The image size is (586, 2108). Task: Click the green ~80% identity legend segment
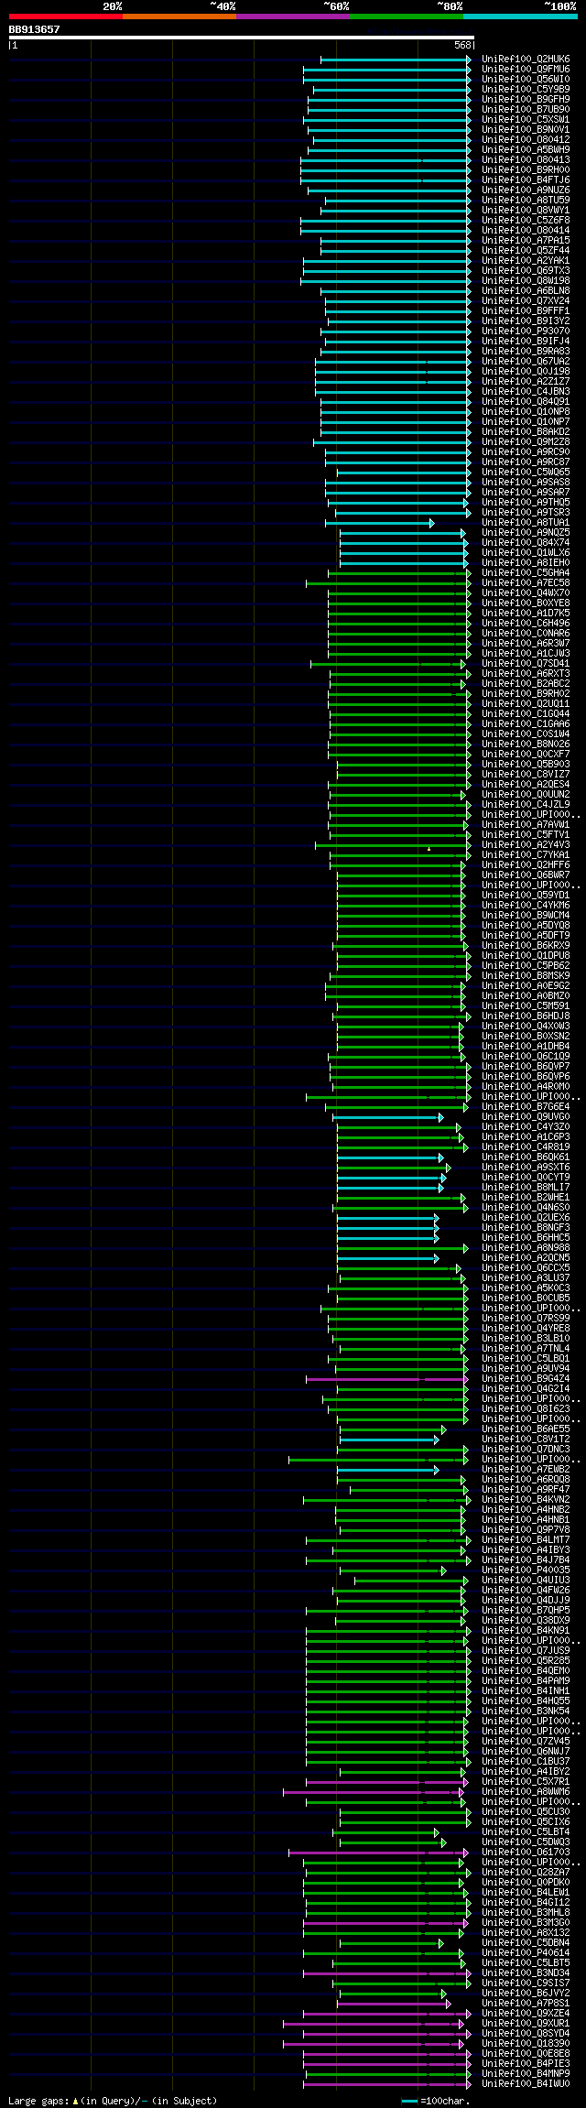coord(406,16)
